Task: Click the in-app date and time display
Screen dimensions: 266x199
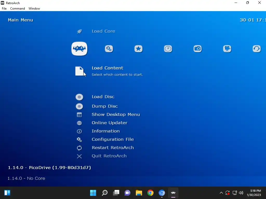Action: pos(253,20)
